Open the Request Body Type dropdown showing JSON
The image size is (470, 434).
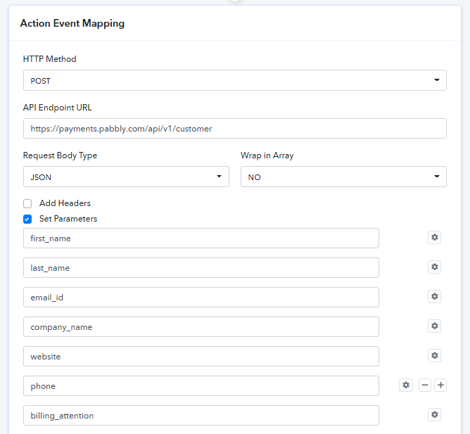coord(126,177)
